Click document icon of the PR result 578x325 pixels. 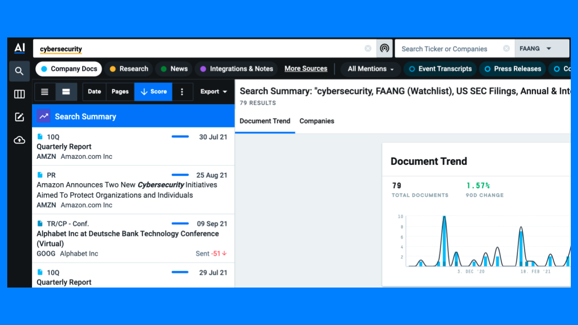coord(40,175)
